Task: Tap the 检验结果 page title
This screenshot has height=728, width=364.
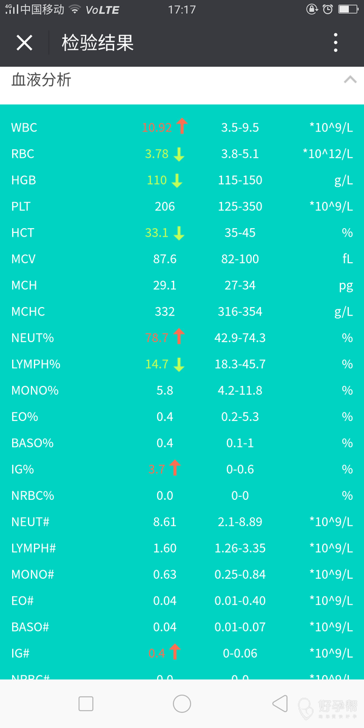Action: click(x=98, y=43)
